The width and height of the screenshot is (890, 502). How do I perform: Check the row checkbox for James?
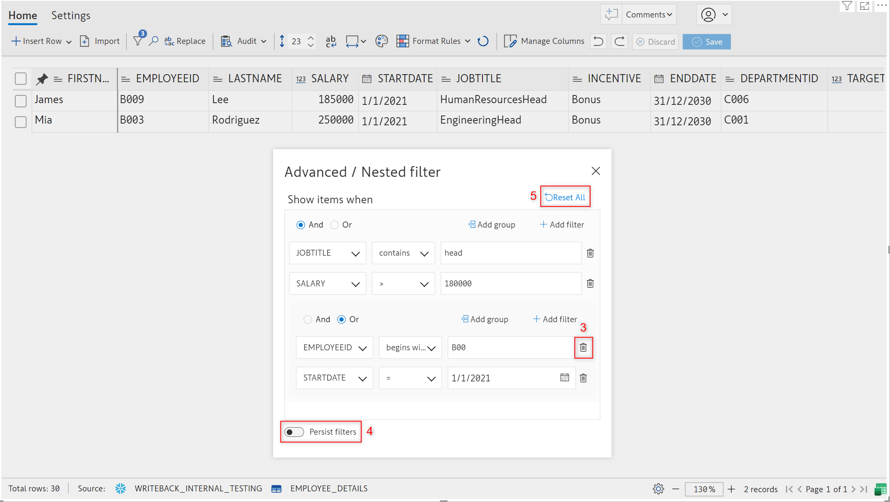[20, 101]
